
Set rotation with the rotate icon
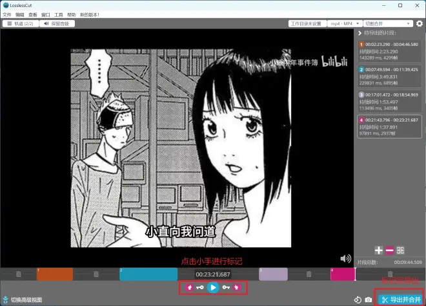358,300
